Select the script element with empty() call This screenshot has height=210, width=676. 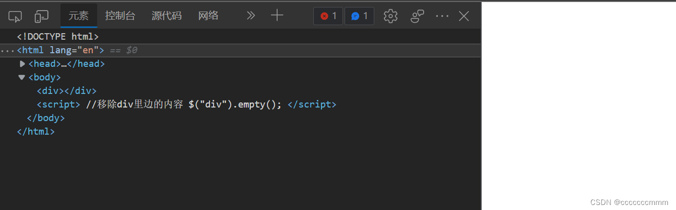coord(186,104)
